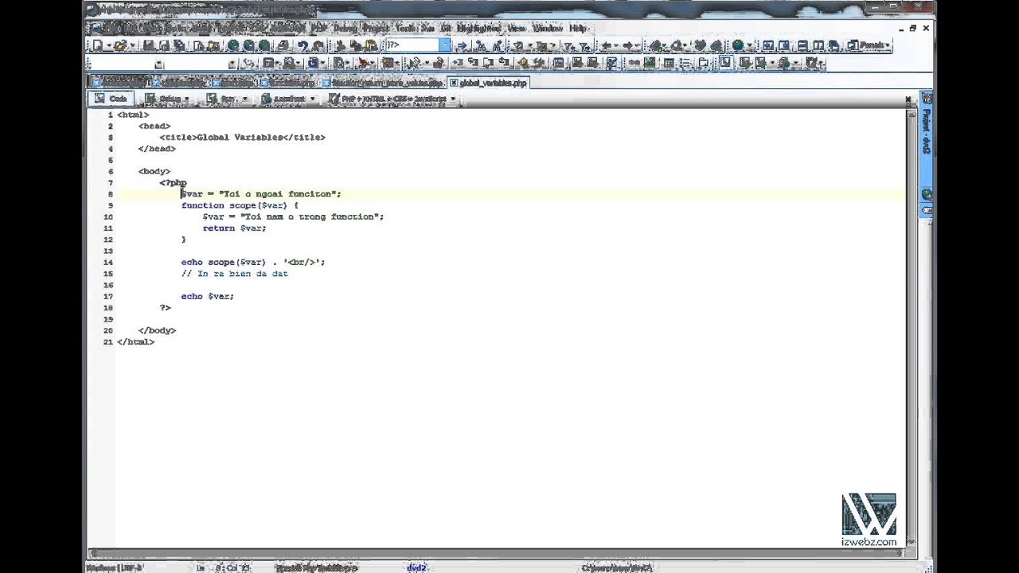Click the go arrow beside the search box

pos(462,45)
